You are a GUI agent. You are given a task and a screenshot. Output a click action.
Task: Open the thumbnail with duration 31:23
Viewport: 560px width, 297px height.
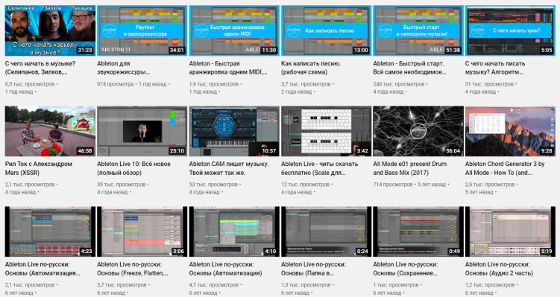pyautogui.click(x=50, y=31)
